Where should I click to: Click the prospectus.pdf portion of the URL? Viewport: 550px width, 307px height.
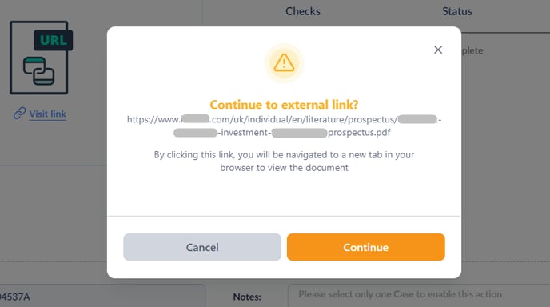(x=359, y=133)
